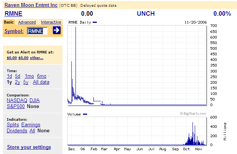Compare against NASDAQ
237x154 pixels.
17,100
